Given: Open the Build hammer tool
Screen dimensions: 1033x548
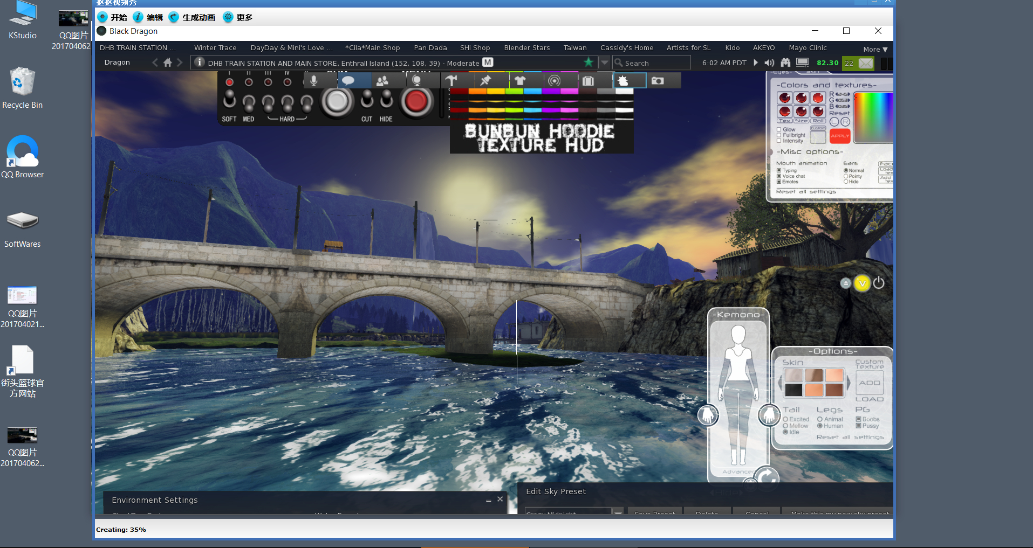Looking at the screenshot, I should coord(451,81).
